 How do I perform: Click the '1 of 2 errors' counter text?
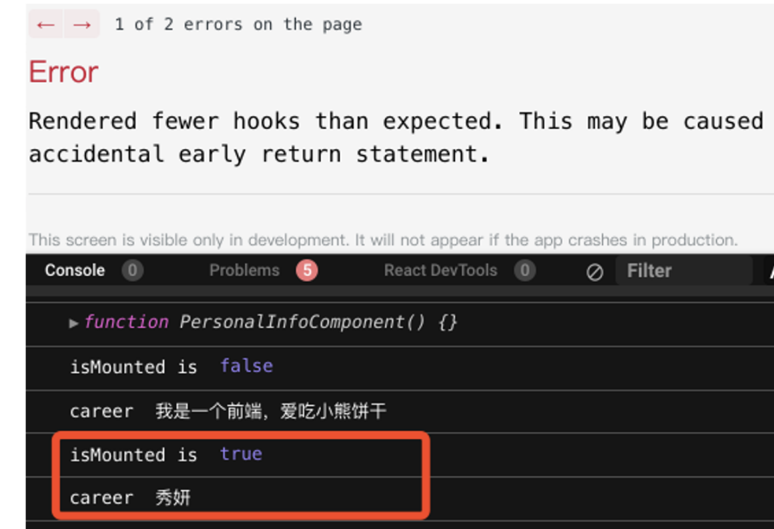(x=238, y=24)
